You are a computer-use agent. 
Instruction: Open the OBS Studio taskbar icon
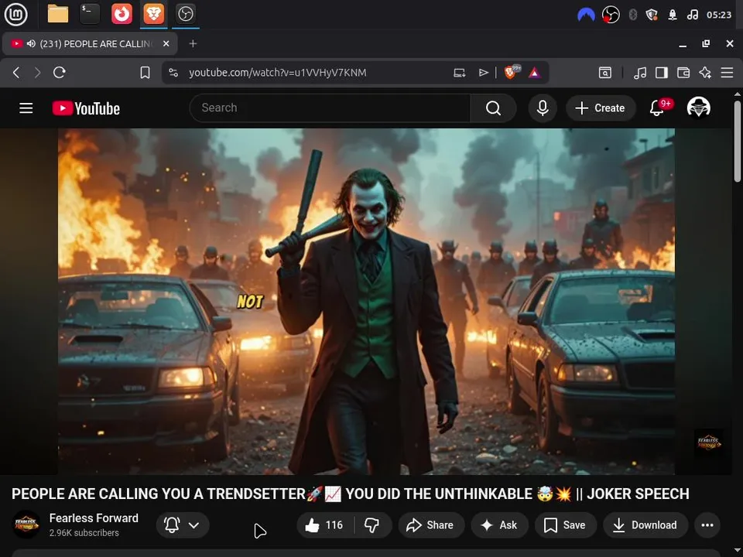[185, 14]
